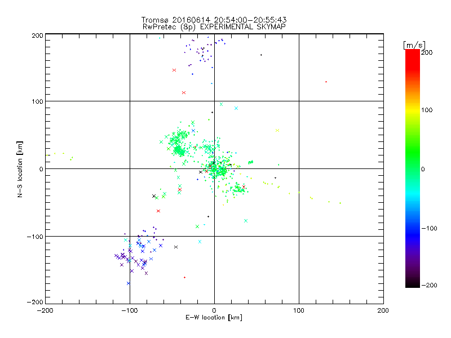
Task: Click the colorbar tick label -100
Action: click(429, 228)
